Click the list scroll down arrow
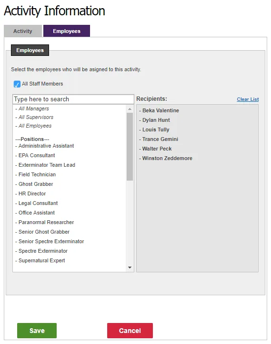The image size is (271, 344). 130,268
